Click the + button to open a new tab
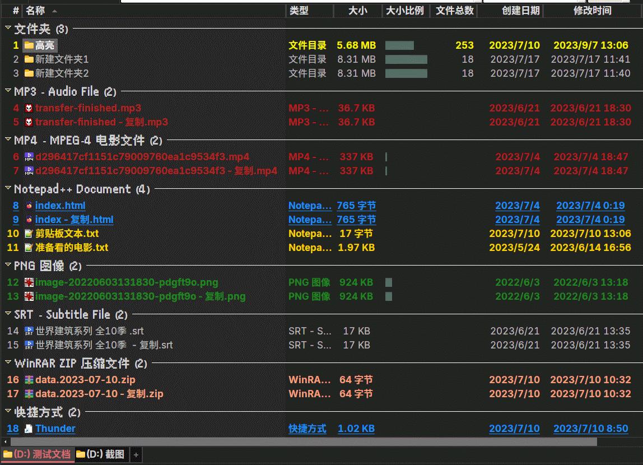The width and height of the screenshot is (643, 465). pos(136,455)
